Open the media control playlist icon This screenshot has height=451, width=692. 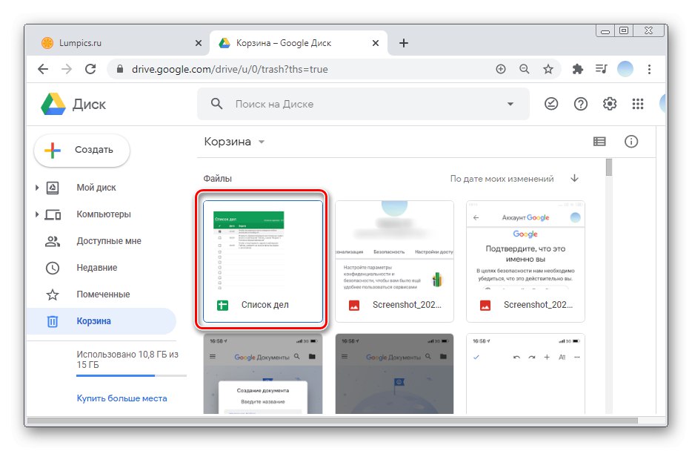(x=601, y=69)
